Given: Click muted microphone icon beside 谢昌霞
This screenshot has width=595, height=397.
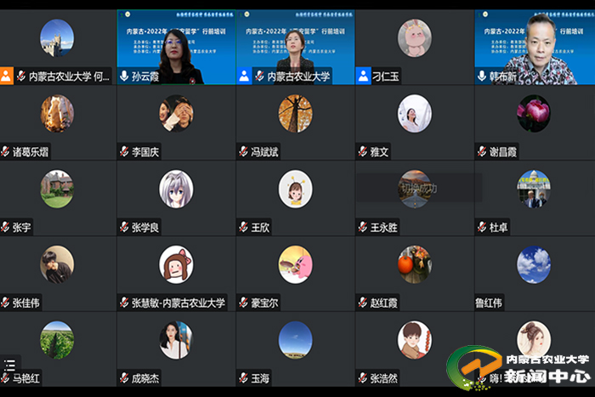Looking at the screenshot, I should [x=482, y=151].
